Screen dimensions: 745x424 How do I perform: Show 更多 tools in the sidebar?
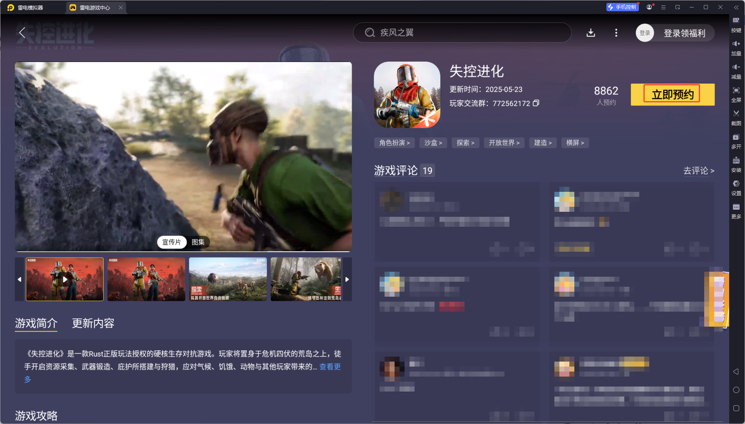[736, 211]
